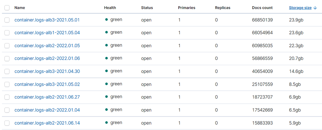Click the Docs count column header

pyautogui.click(x=262, y=8)
